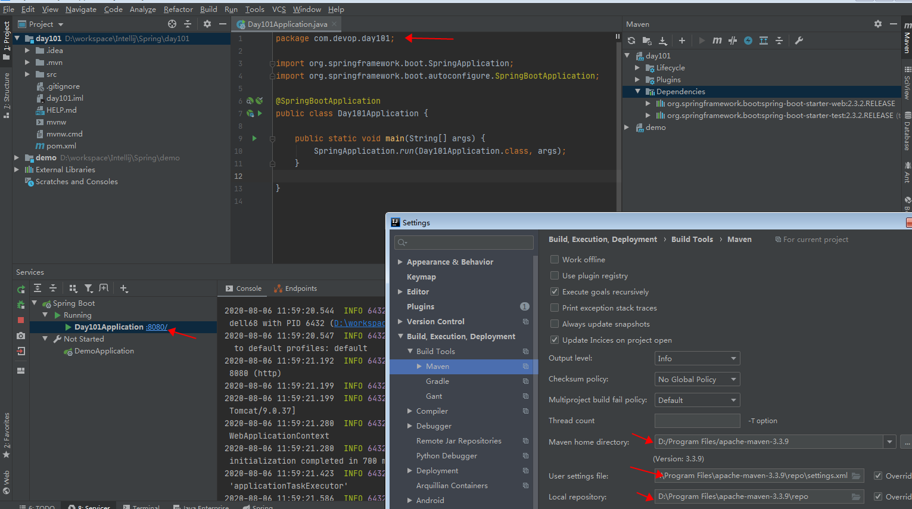The image size is (912, 509).
Task: Click the Thread count input field
Action: pyautogui.click(x=697, y=421)
